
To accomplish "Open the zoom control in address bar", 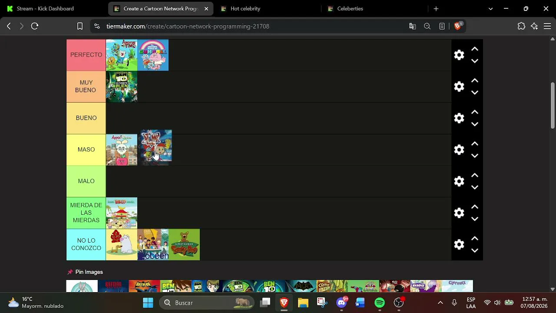I will (427, 26).
